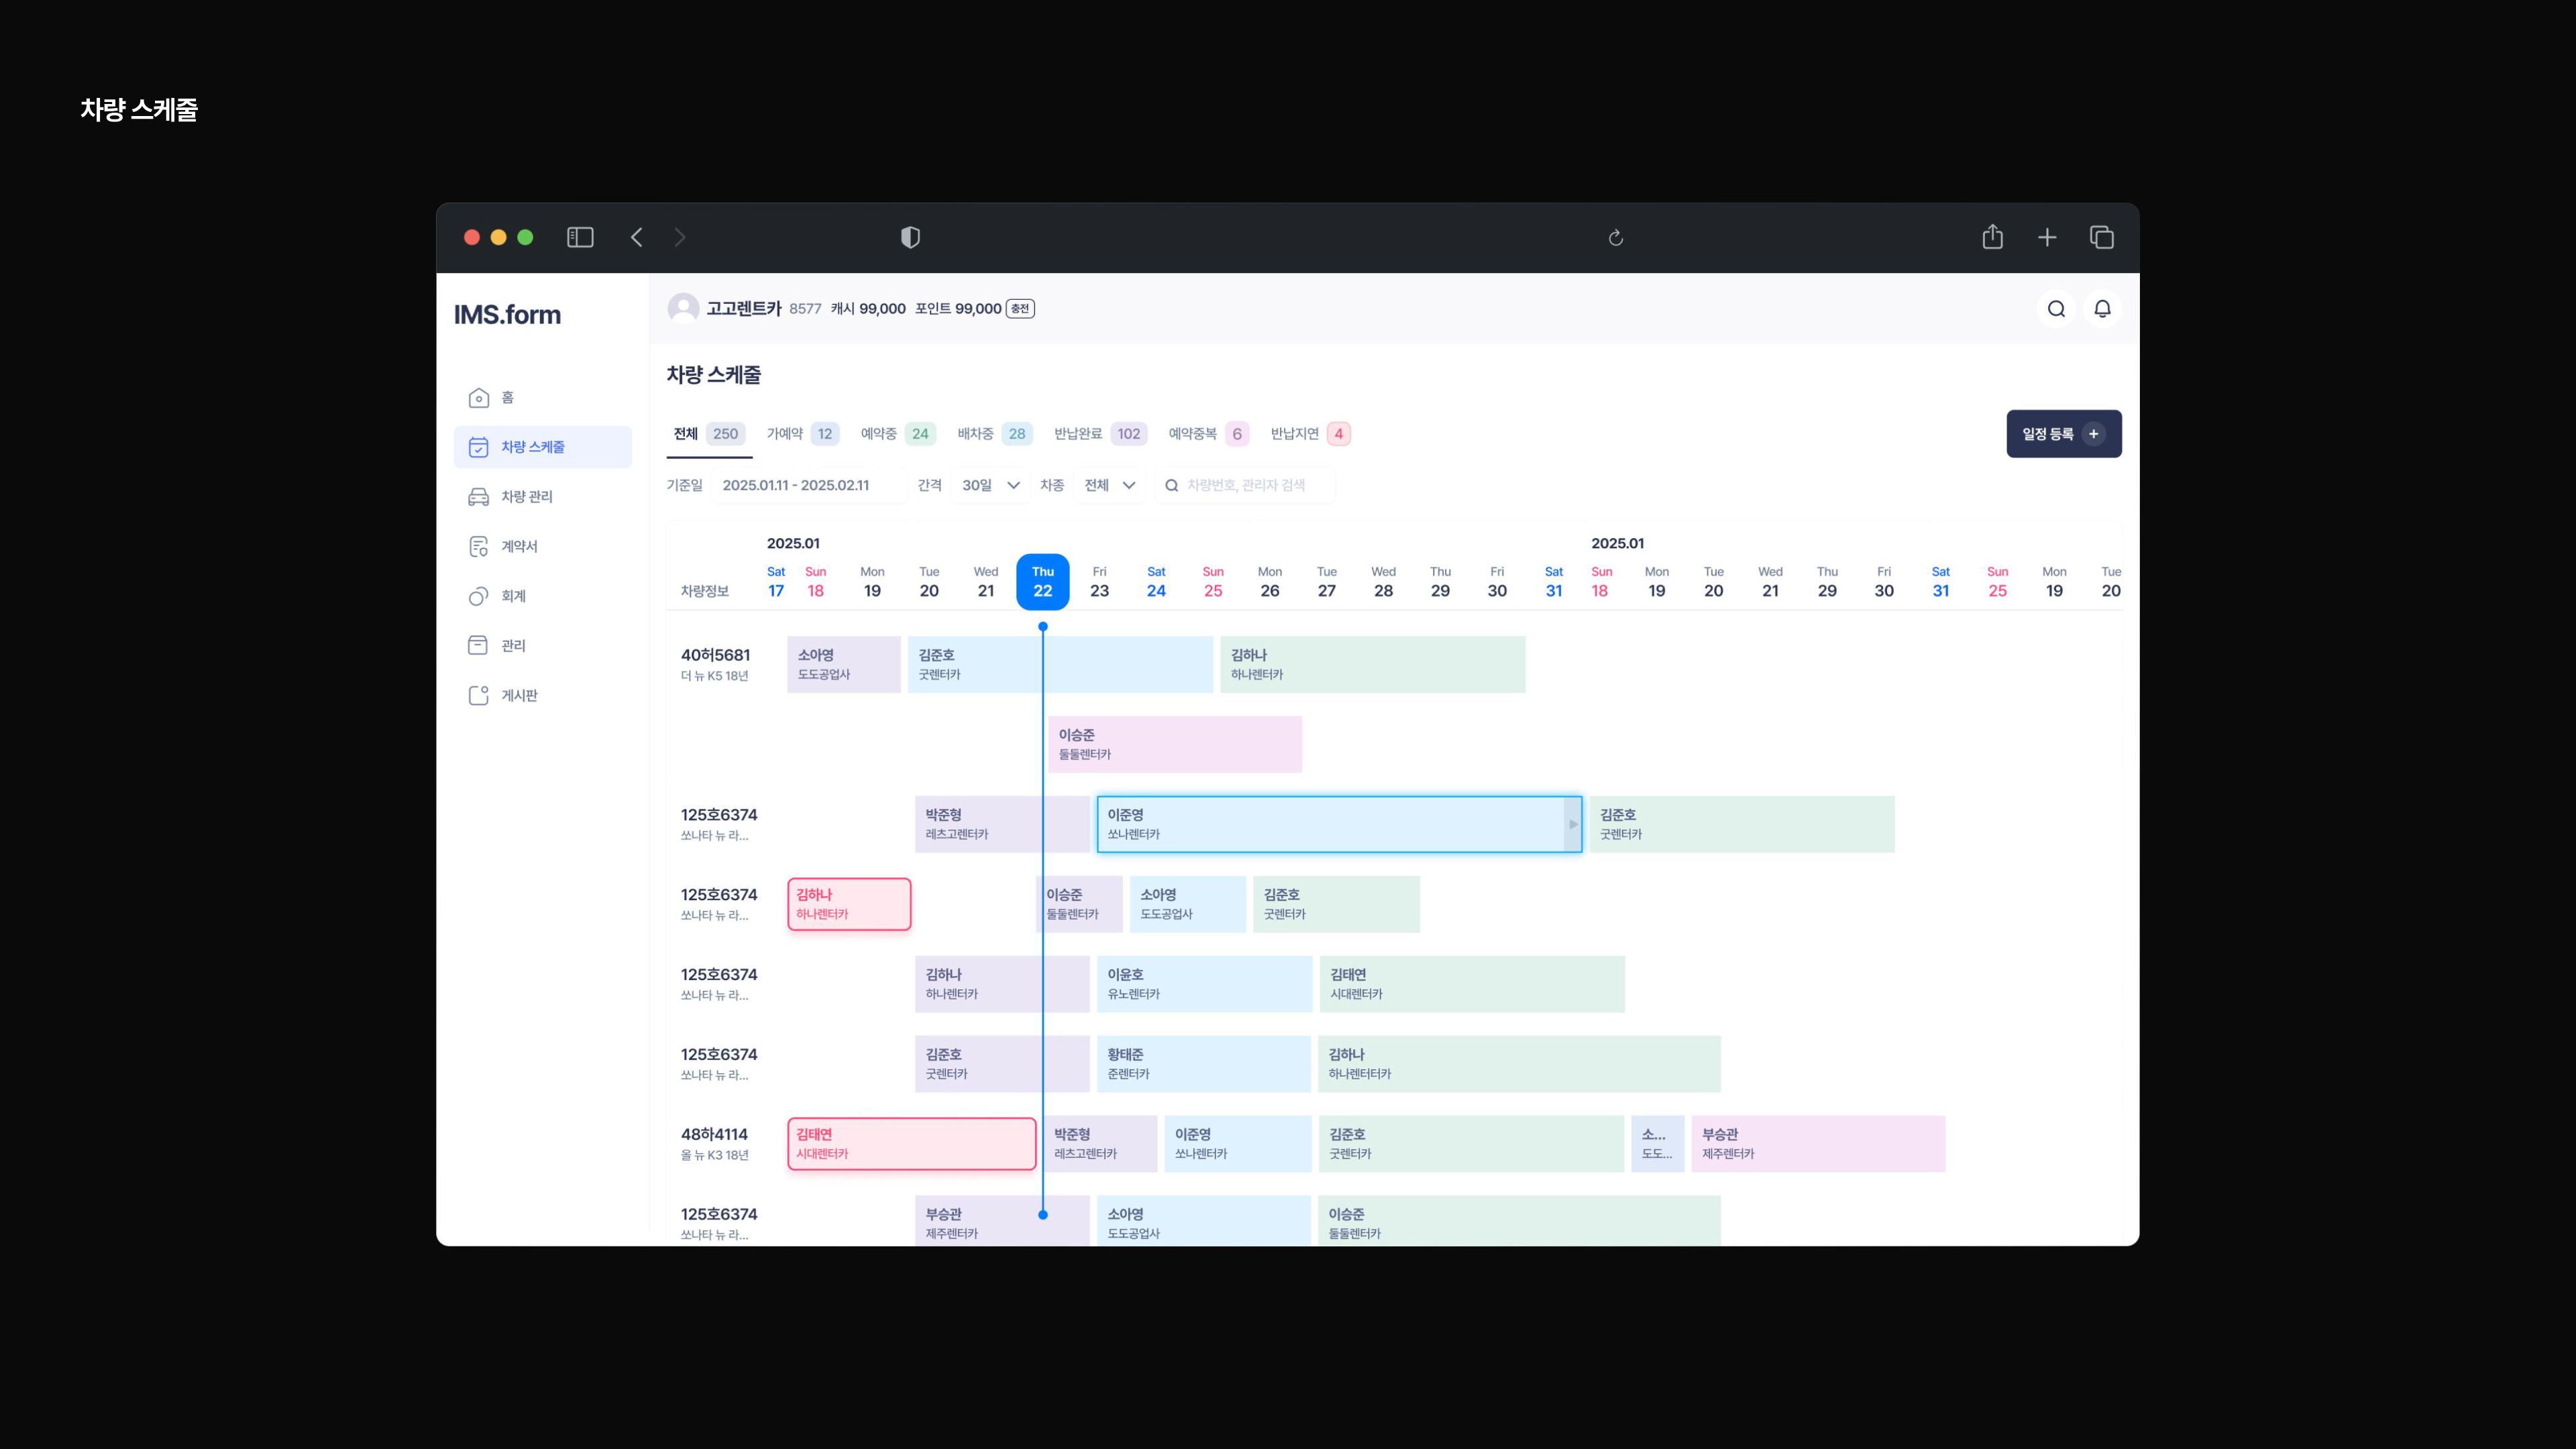This screenshot has width=2576, height=1449.
Task: Open the contracts document icon
Action: [x=478, y=547]
